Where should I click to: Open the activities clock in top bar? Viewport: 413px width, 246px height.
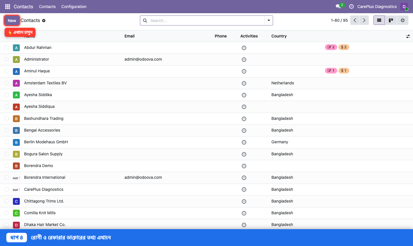click(x=351, y=7)
